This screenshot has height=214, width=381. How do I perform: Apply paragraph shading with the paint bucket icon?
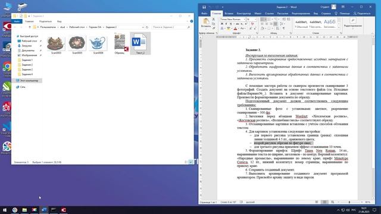click(x=263, y=29)
